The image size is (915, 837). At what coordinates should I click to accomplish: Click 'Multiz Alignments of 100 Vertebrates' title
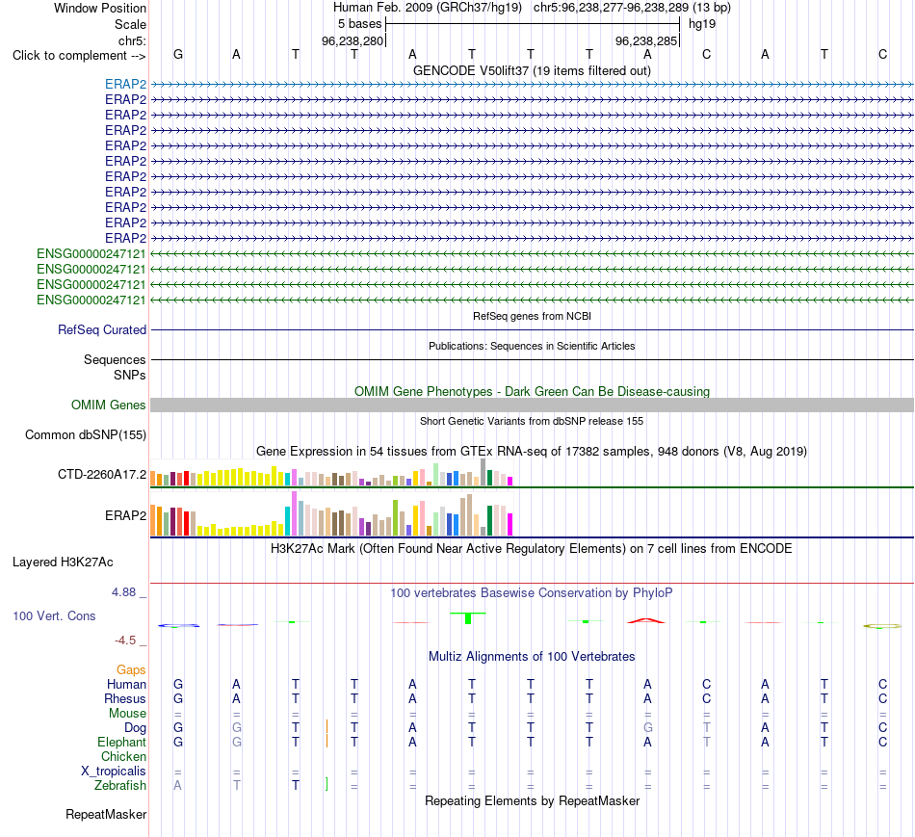532,656
